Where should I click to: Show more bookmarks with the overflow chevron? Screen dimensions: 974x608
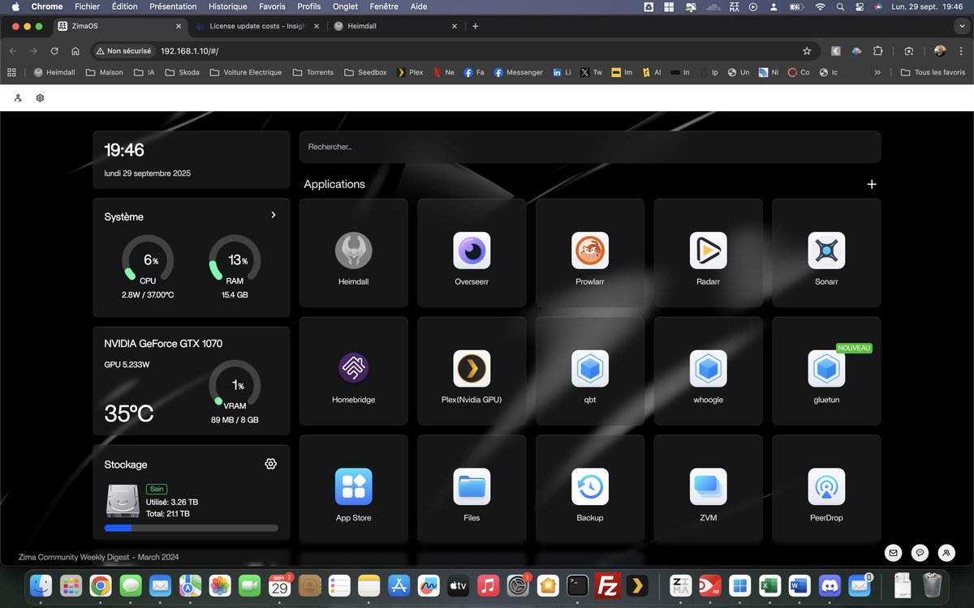point(877,72)
